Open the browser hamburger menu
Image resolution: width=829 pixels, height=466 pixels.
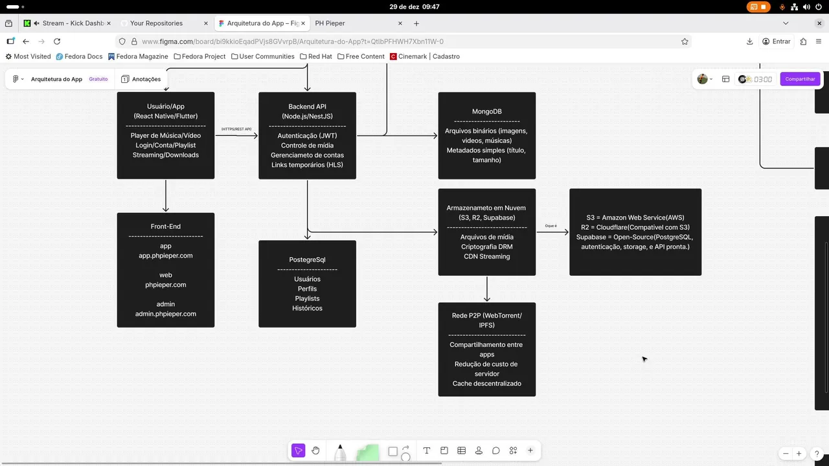point(819,41)
